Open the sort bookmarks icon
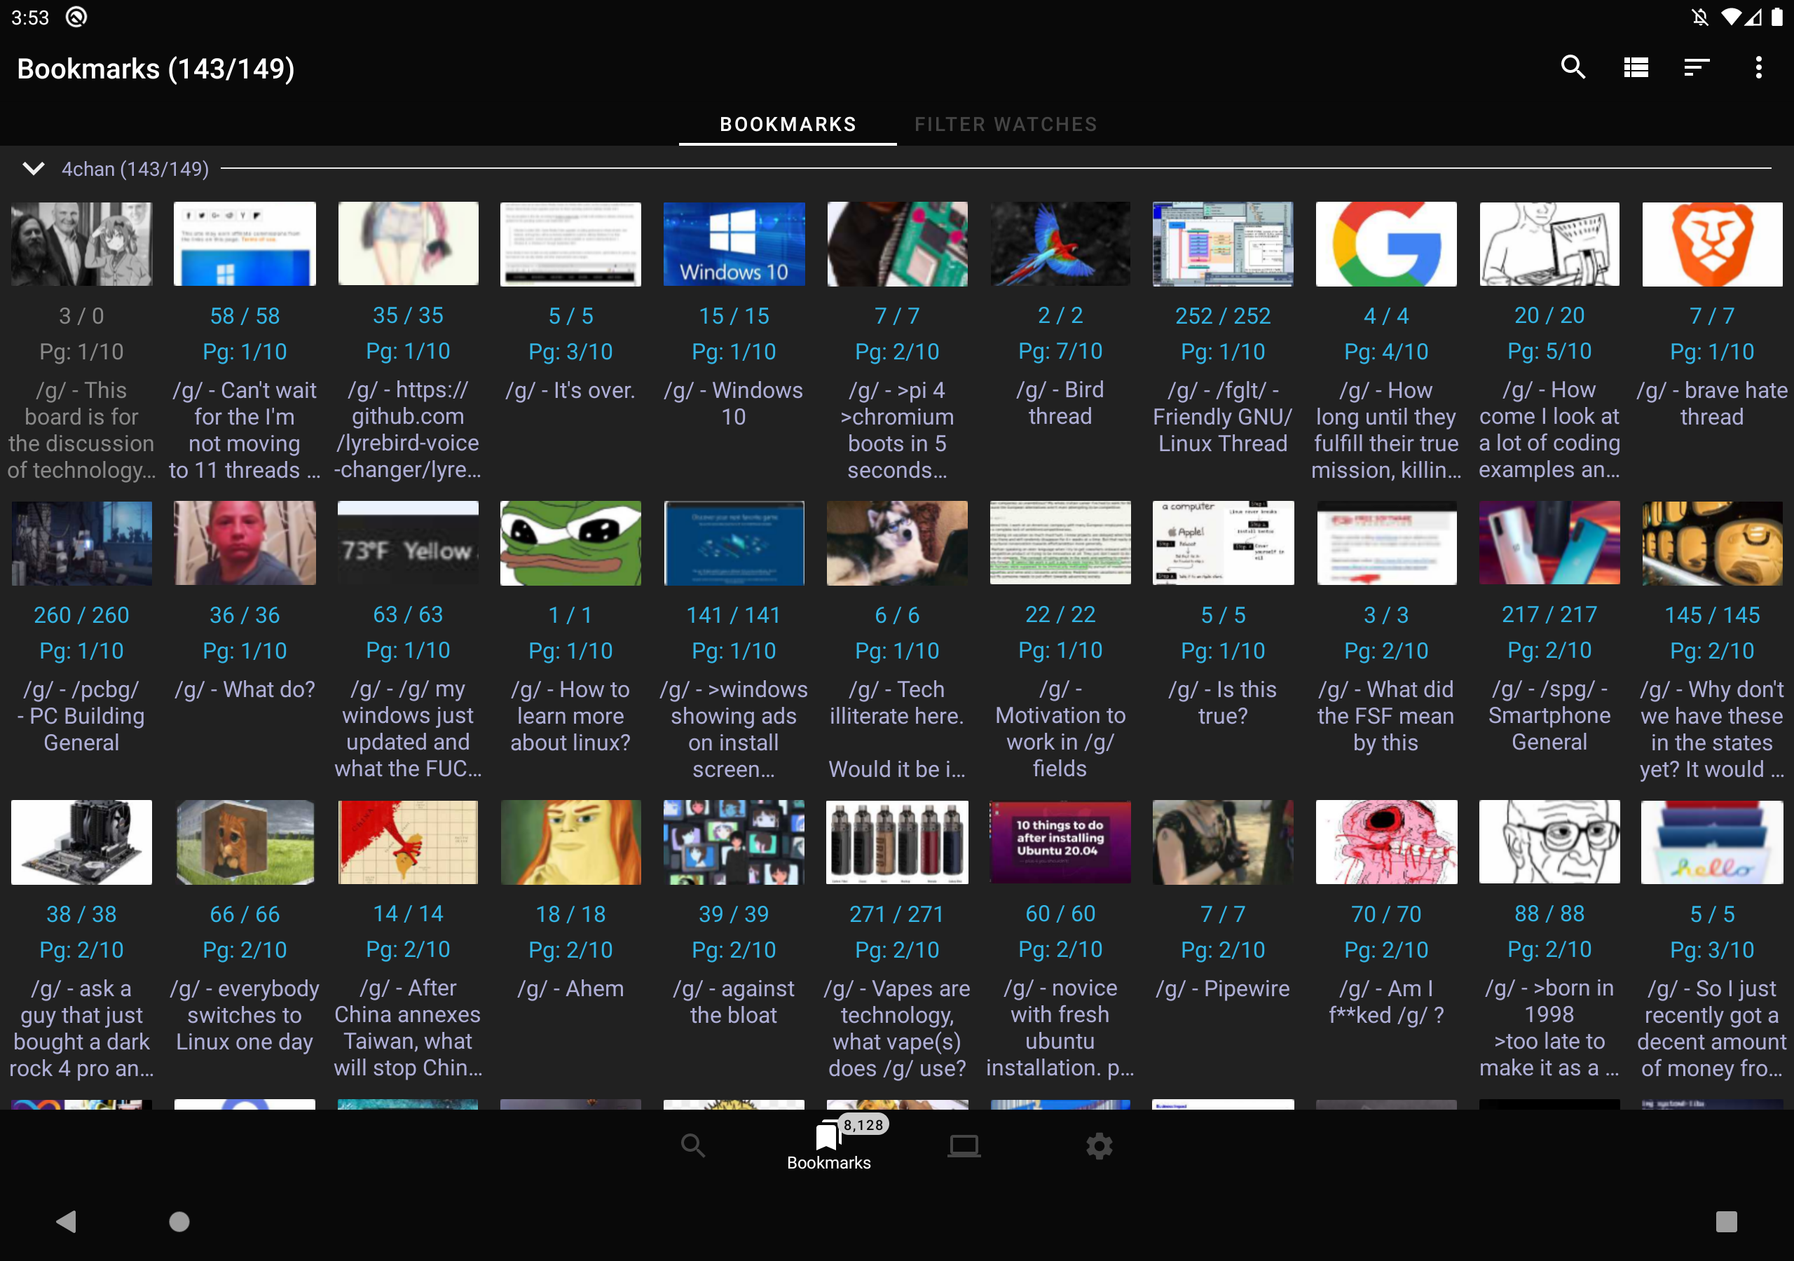 [x=1697, y=68]
